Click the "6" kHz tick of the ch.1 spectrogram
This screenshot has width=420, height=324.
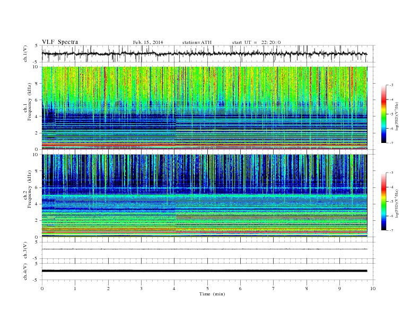pos(37,100)
